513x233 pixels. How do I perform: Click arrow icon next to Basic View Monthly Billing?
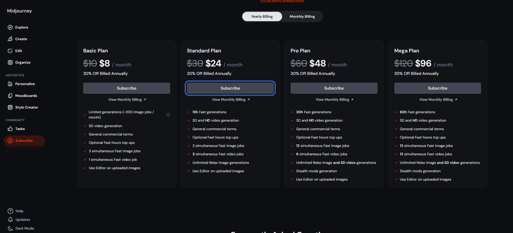pos(145,100)
